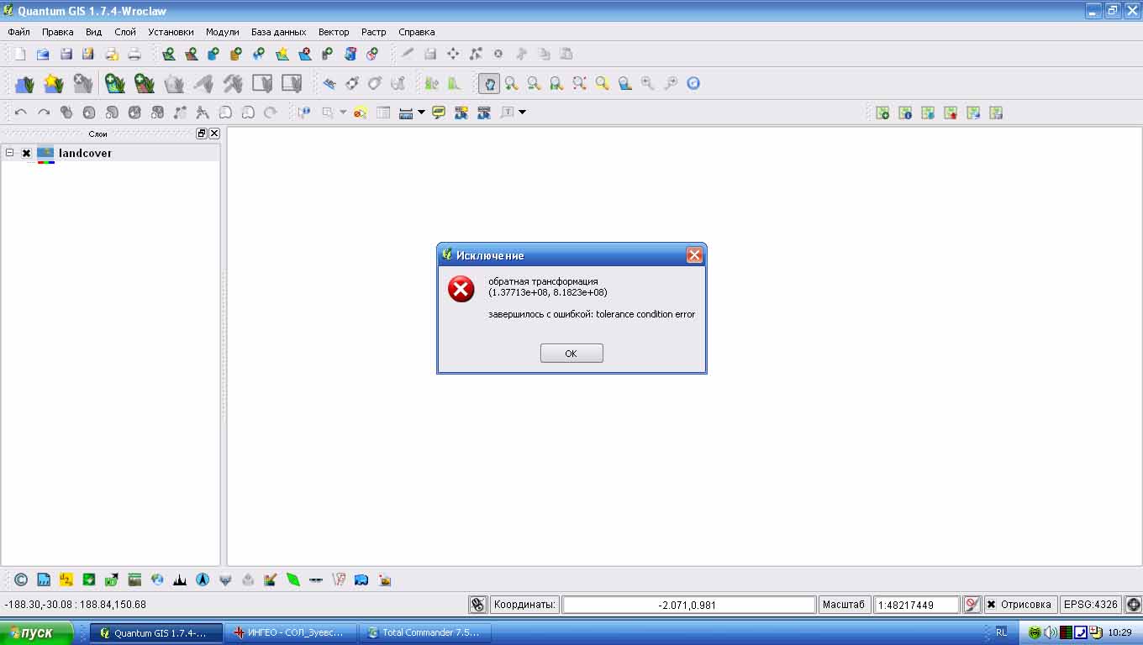Switch to ИНГЕО taskbar window
1143x645 pixels.
pyautogui.click(x=291, y=632)
